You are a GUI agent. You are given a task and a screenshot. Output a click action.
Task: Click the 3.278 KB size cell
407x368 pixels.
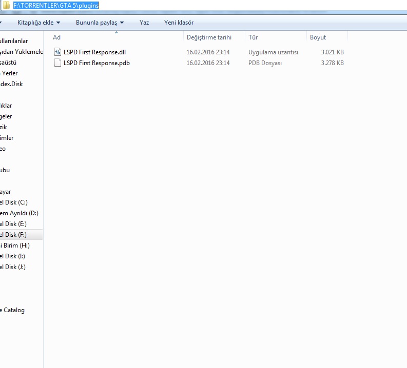pyautogui.click(x=332, y=63)
